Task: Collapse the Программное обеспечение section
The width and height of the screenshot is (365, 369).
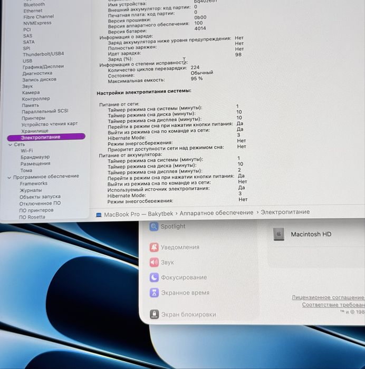Action: [9, 177]
